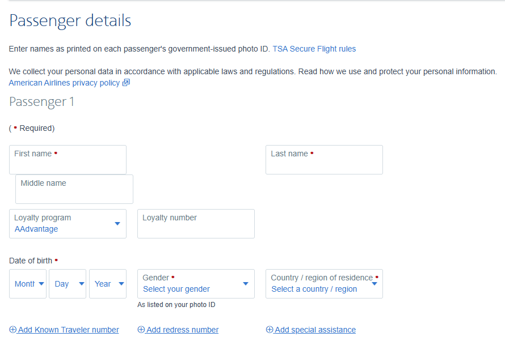The width and height of the screenshot is (505, 358).
Task: Click the plus icon beside Add redress number
Action: 141,330
